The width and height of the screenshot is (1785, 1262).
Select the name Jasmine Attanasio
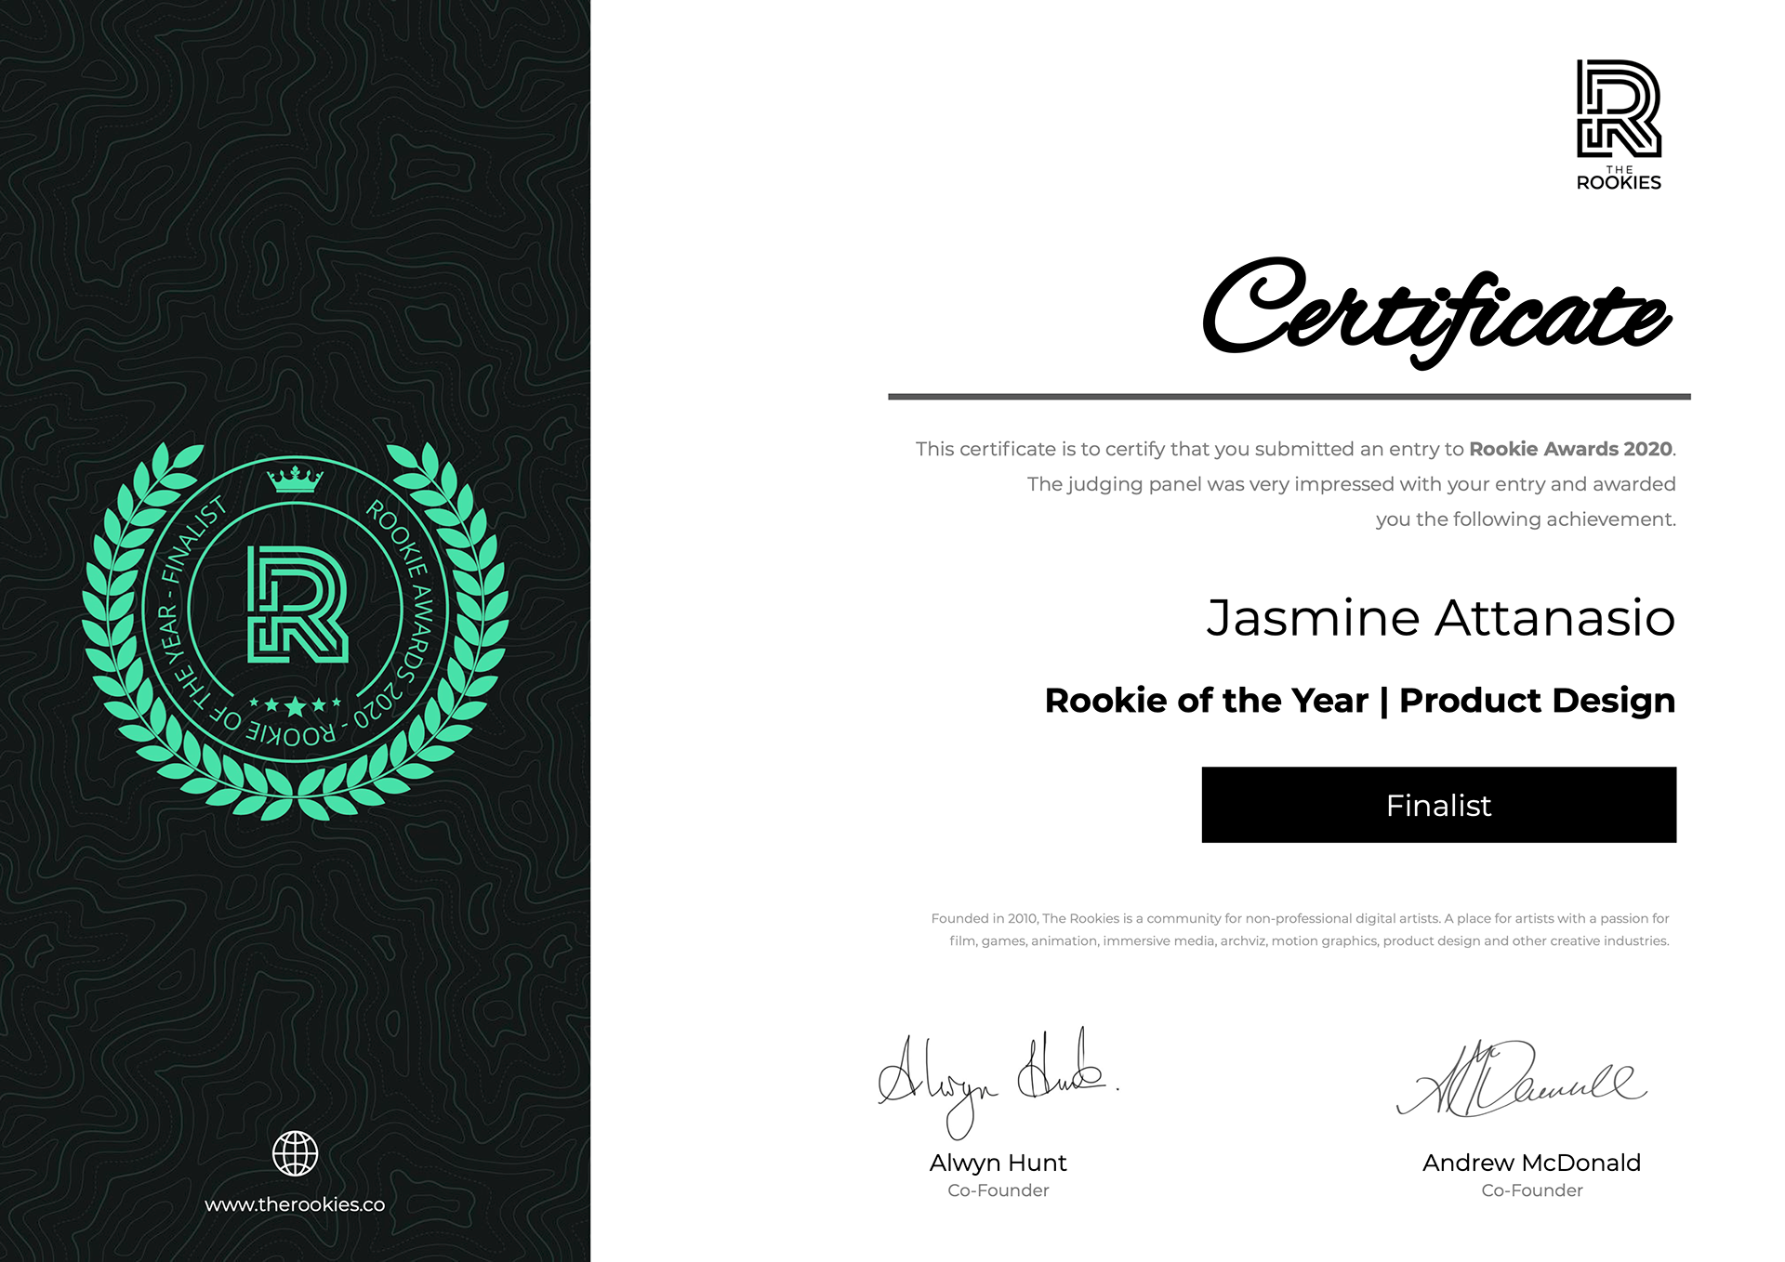(1440, 618)
